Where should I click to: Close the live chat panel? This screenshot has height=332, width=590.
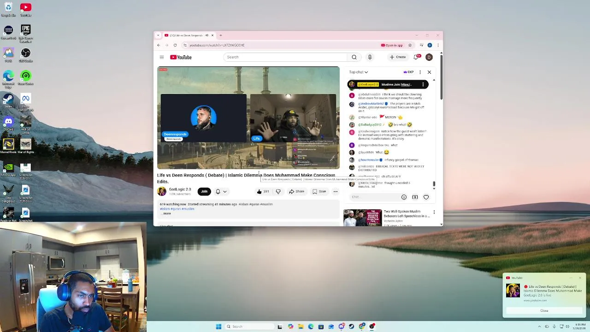pos(429,72)
